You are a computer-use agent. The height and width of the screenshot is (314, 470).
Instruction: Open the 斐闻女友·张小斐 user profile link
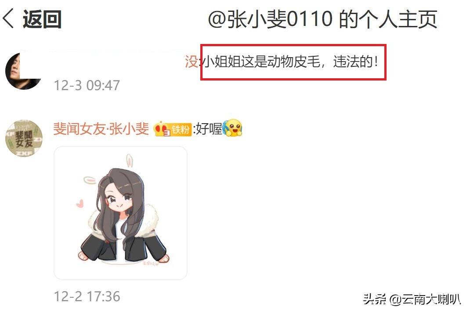click(101, 129)
